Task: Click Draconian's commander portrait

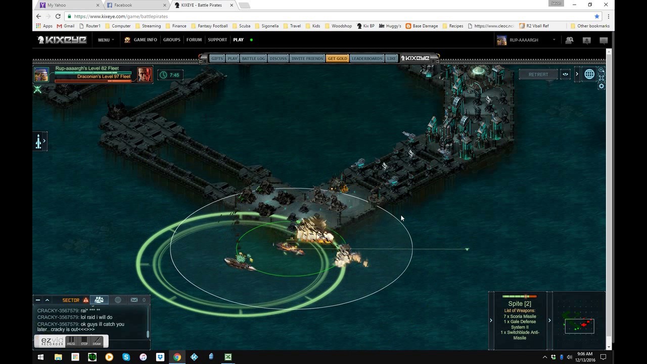Action: [x=145, y=74]
